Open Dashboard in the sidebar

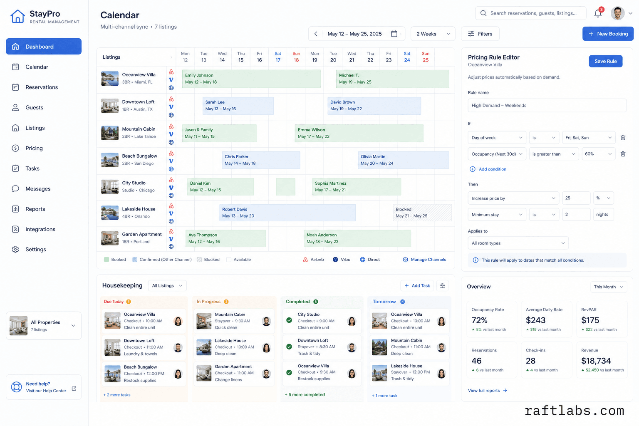click(44, 47)
